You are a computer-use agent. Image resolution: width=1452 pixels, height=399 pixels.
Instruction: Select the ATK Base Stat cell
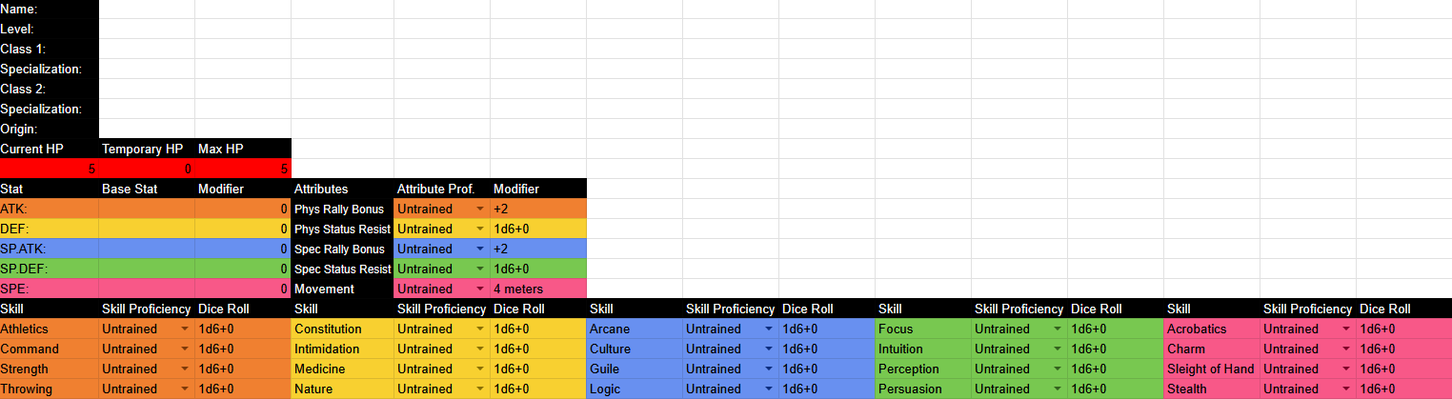click(x=147, y=209)
